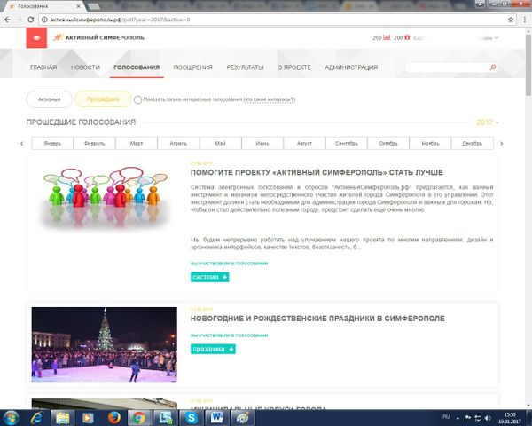Click the red search magnifier icon
This screenshot has height=426, width=532.
pyautogui.click(x=493, y=67)
